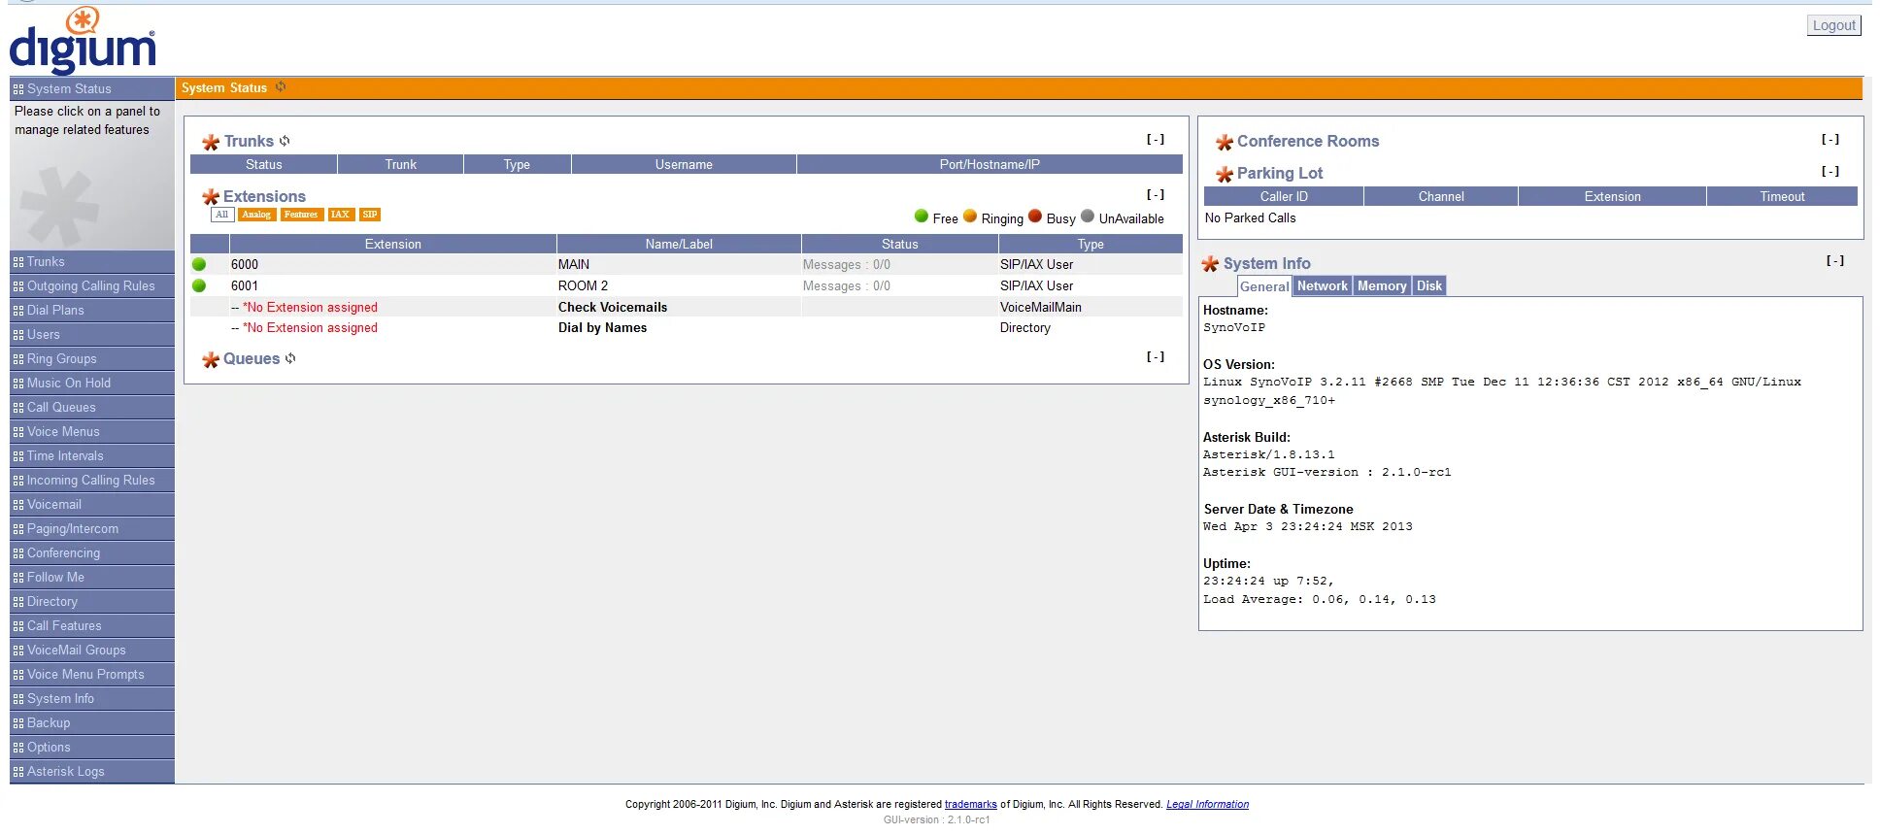The height and width of the screenshot is (835, 1880).
Task: Click the Check Voicemails entry
Action: (613, 307)
